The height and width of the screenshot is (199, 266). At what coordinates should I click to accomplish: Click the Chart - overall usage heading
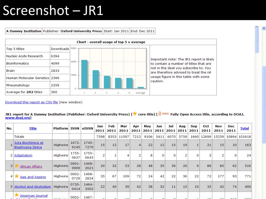point(111,42)
